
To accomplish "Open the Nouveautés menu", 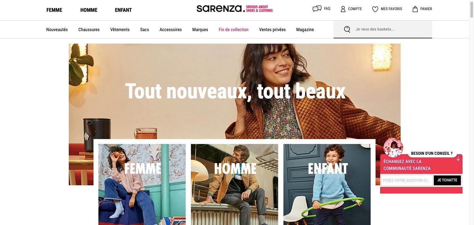I will (57, 30).
